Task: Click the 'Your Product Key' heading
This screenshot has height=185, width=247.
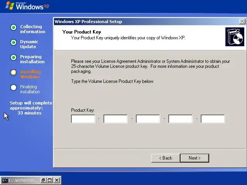Action: pyautogui.click(x=81, y=32)
